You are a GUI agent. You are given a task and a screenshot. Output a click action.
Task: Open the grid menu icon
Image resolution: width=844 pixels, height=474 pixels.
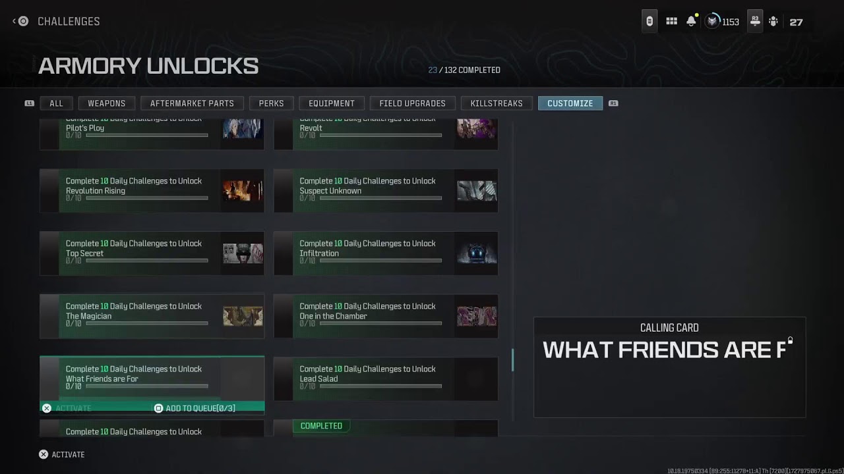(671, 21)
